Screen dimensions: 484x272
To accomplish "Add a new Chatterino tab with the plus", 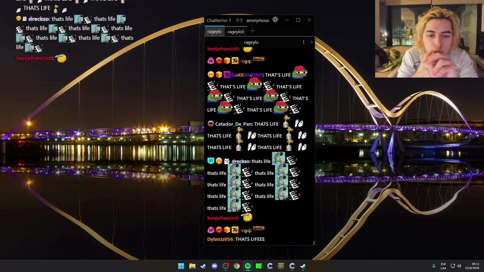I will (x=252, y=31).
